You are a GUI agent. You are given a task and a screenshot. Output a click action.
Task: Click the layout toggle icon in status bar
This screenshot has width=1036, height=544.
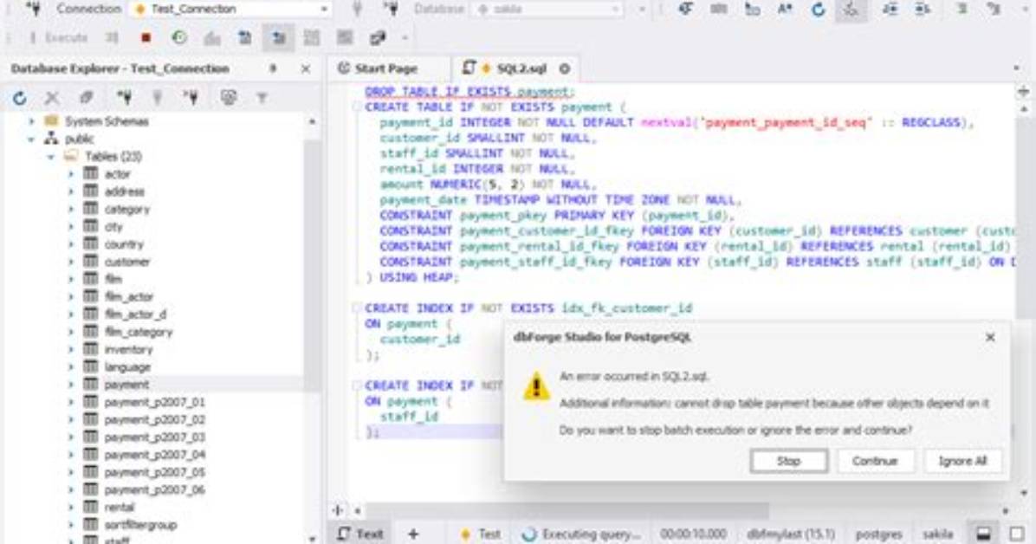pyautogui.click(x=984, y=534)
